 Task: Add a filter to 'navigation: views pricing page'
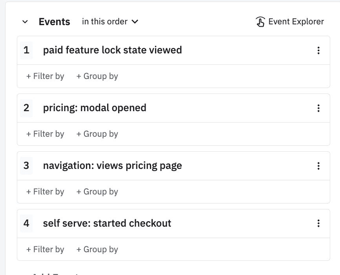pos(45,191)
